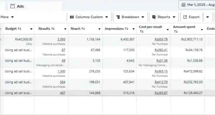Select the 67,486 reach value
Screen dimensions: 215x115
tap(95, 50)
